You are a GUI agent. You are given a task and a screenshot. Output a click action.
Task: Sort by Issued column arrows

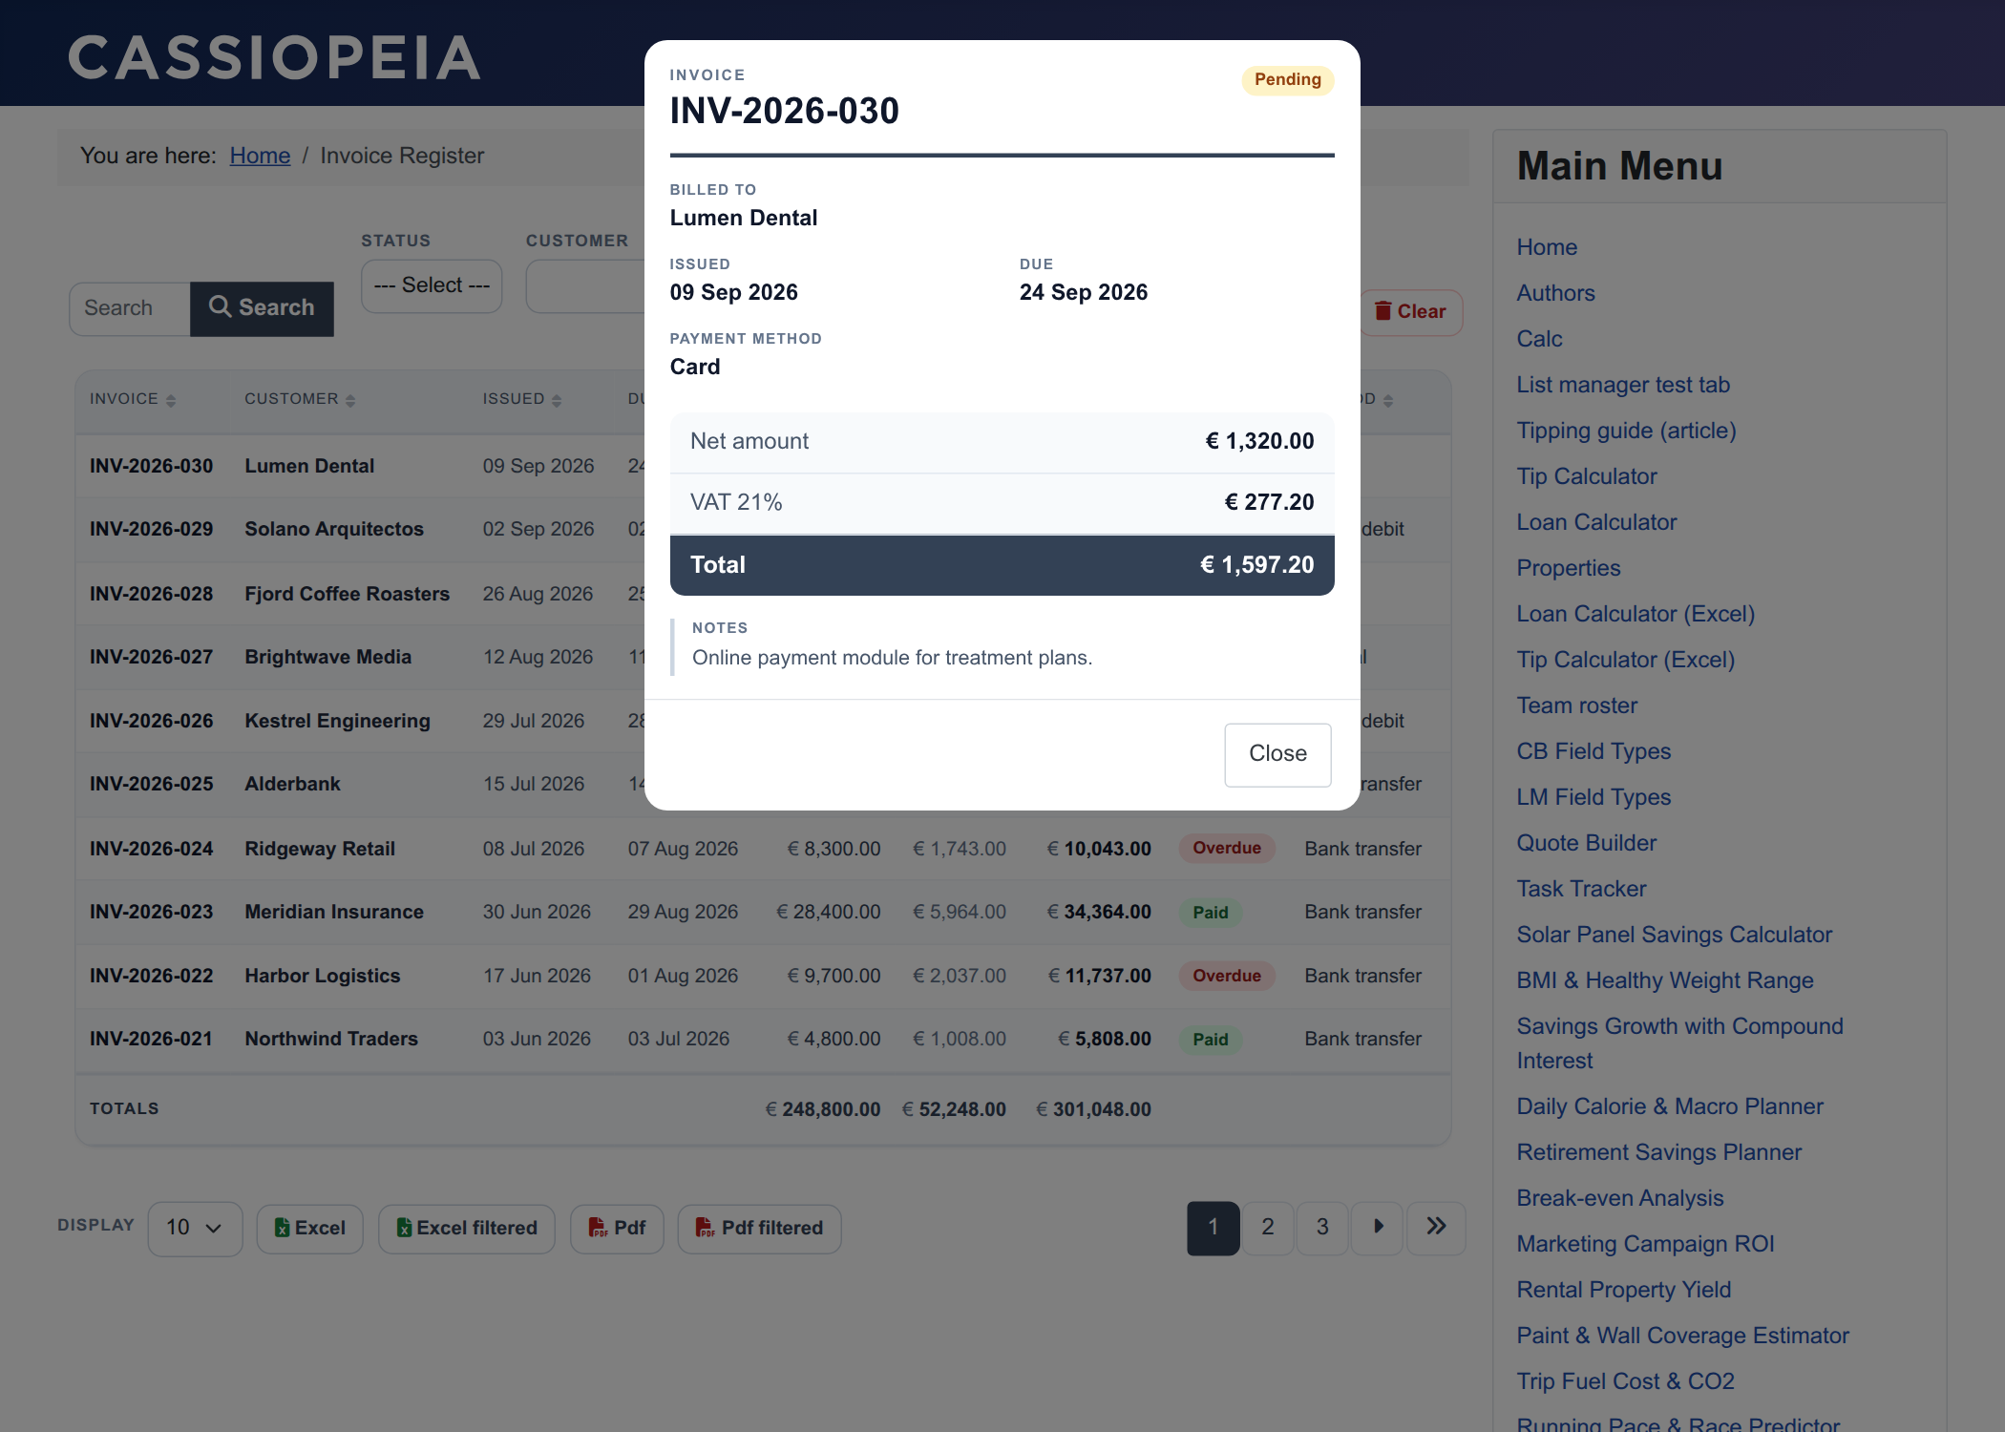557,400
